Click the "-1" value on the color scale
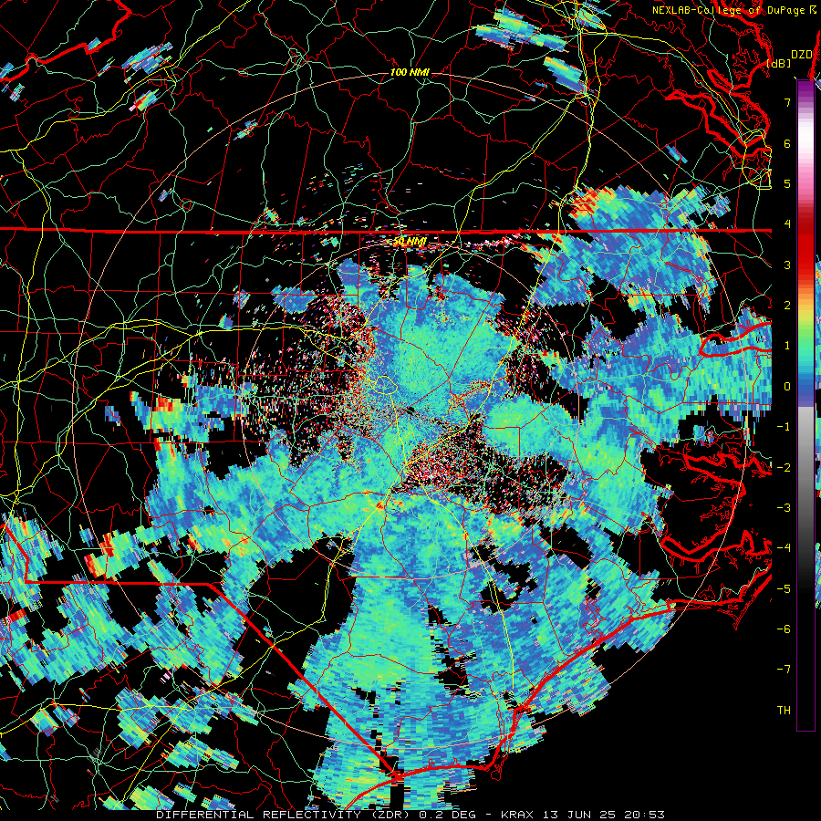The image size is (821, 821). [784, 427]
